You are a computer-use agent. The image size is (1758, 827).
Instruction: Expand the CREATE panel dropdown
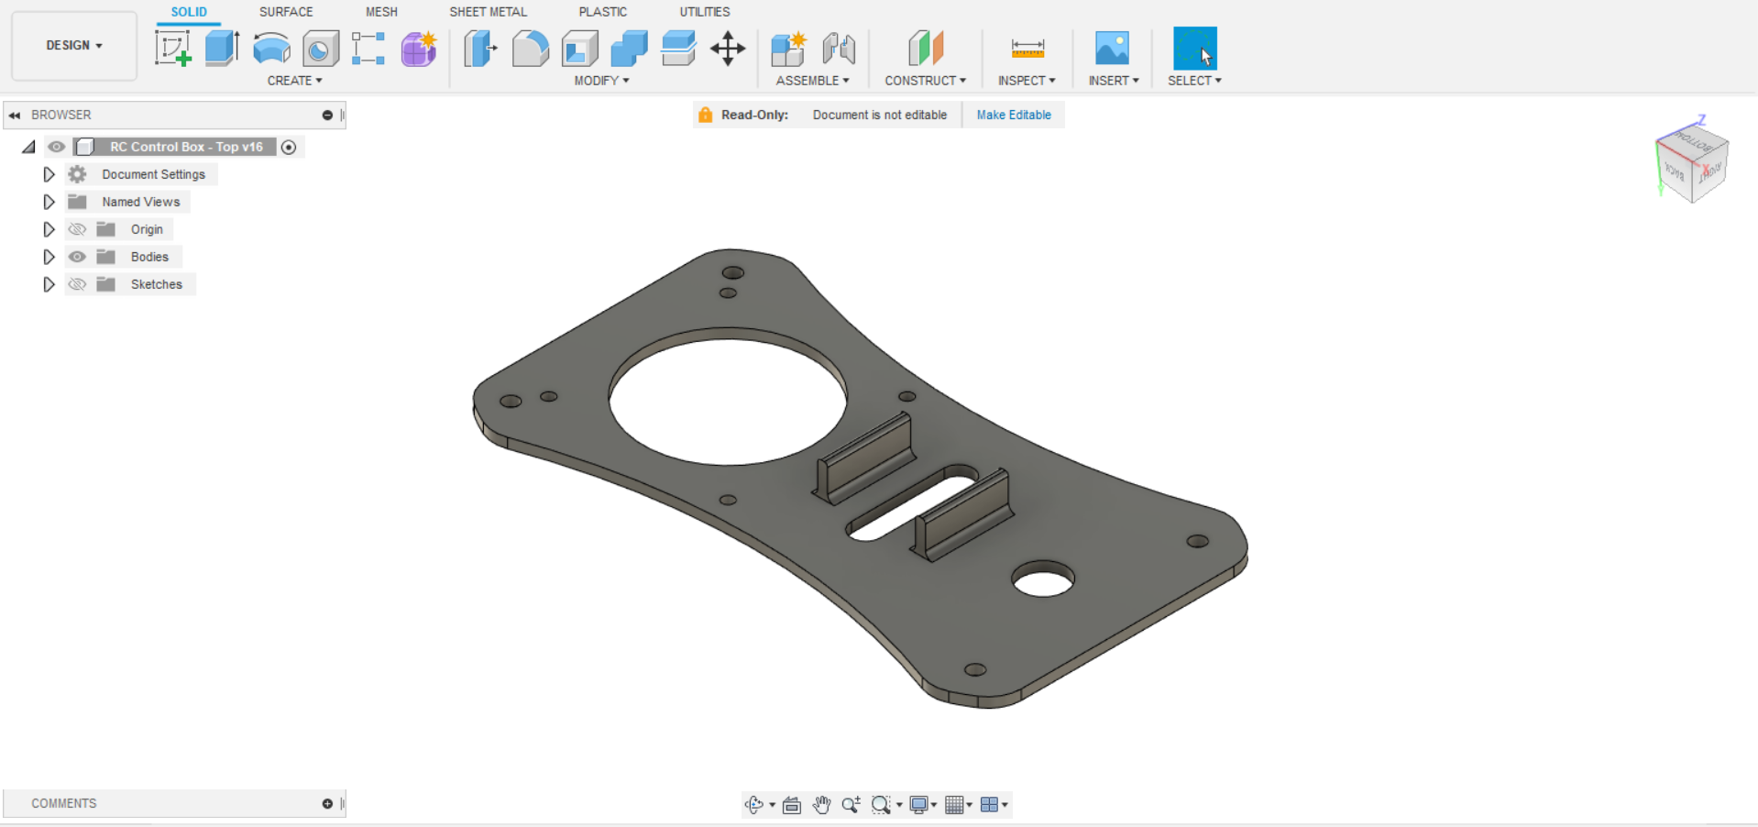pos(294,81)
